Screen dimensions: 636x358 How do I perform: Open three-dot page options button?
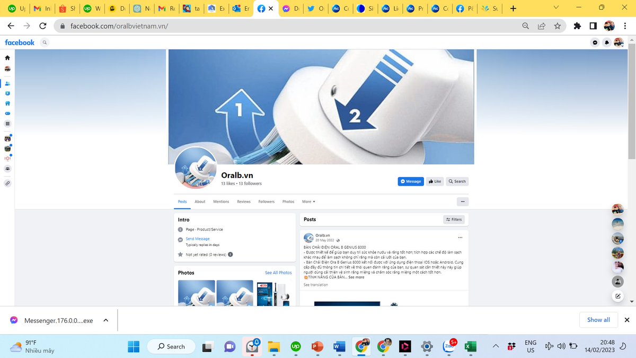463,202
